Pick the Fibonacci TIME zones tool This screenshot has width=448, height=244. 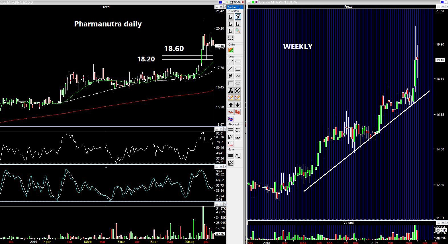(x=231, y=144)
